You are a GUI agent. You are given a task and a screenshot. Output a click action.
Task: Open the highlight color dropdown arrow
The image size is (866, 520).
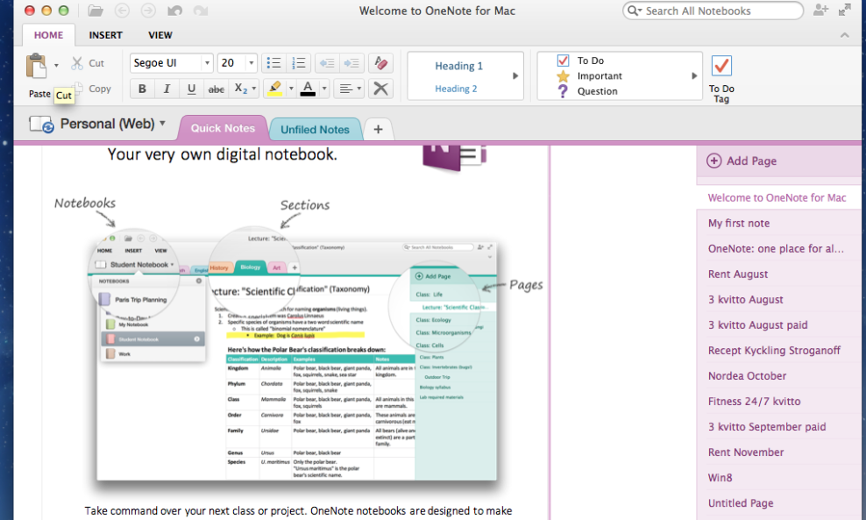(291, 89)
